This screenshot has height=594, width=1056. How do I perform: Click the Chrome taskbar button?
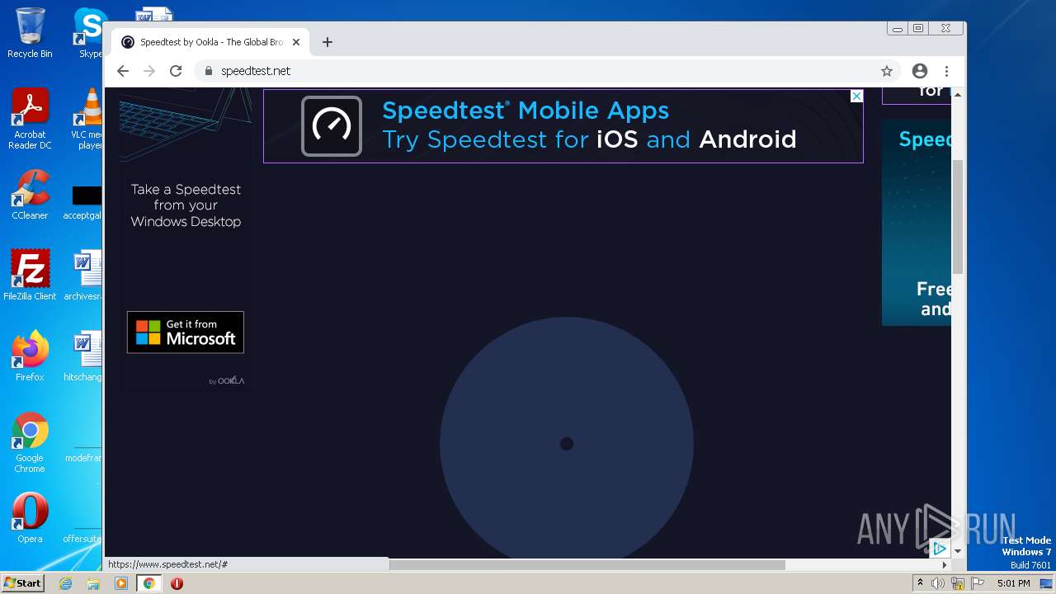click(x=149, y=583)
